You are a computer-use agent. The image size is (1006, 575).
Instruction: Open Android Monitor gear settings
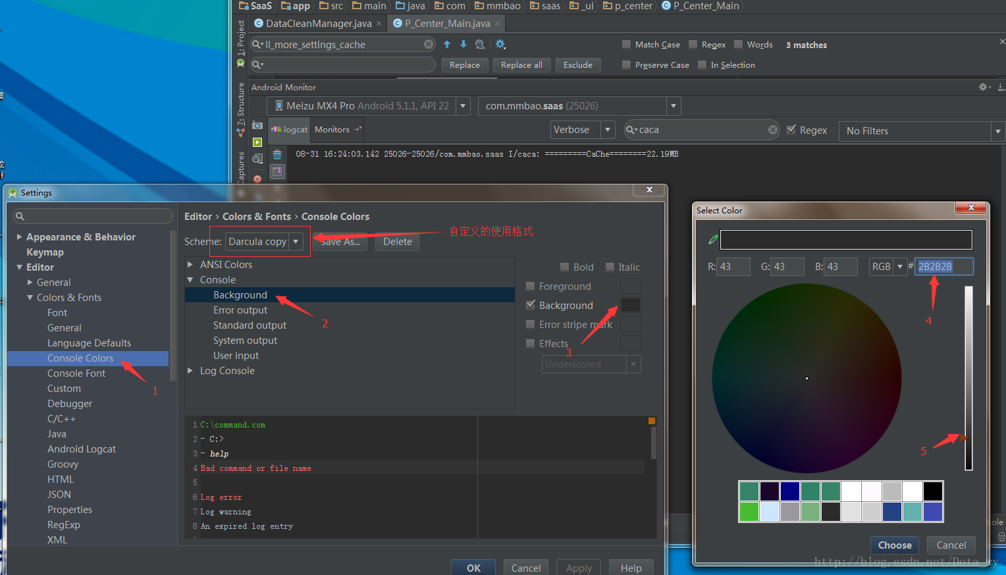984,87
